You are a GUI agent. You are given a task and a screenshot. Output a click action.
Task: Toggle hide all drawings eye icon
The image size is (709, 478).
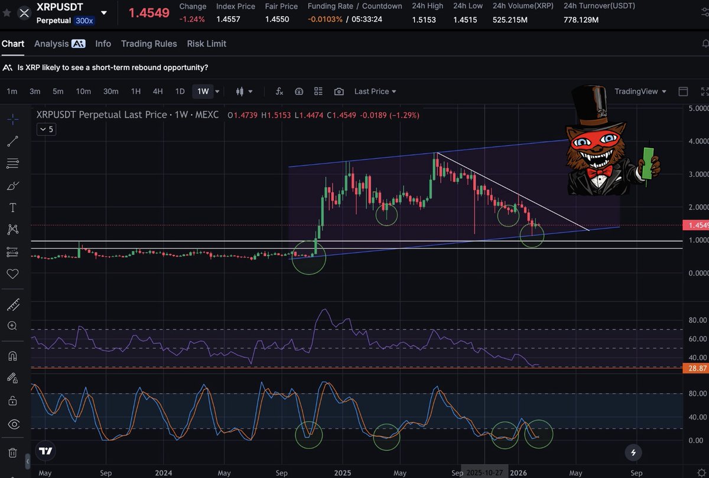click(x=13, y=424)
